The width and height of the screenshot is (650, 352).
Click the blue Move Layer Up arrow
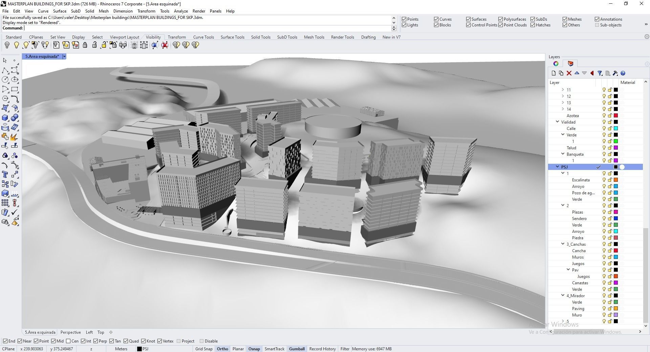[x=577, y=73]
